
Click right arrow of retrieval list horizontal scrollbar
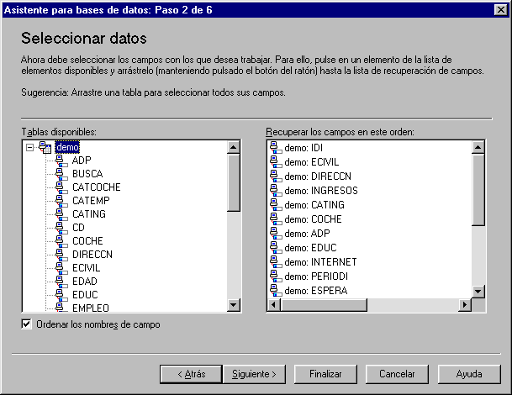(x=465, y=305)
